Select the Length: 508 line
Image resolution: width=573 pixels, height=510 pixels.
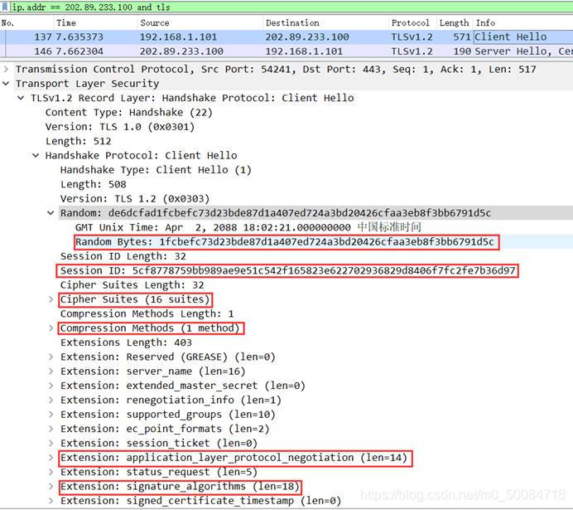94,184
